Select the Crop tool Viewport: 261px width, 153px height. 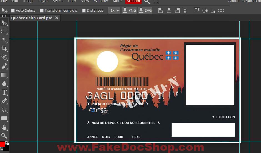(x=4, y=48)
